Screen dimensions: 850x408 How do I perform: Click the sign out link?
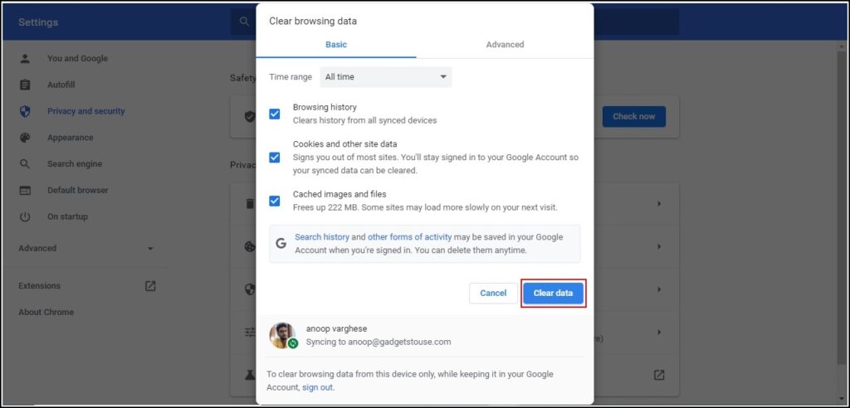(318, 387)
